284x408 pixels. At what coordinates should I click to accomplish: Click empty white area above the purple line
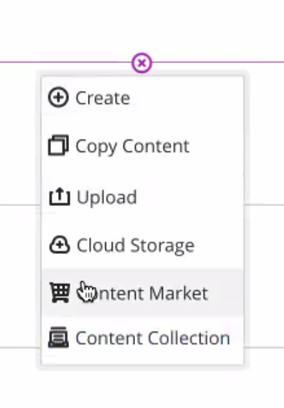tap(142, 26)
